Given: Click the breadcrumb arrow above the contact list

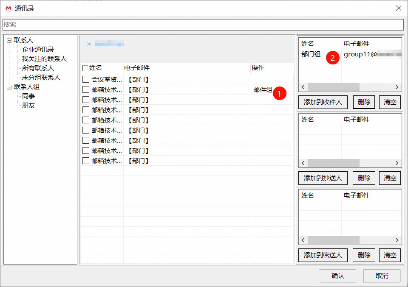Looking at the screenshot, I should pos(89,44).
